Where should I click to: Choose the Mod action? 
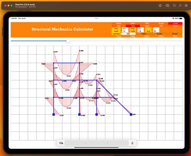[x=147, y=26]
